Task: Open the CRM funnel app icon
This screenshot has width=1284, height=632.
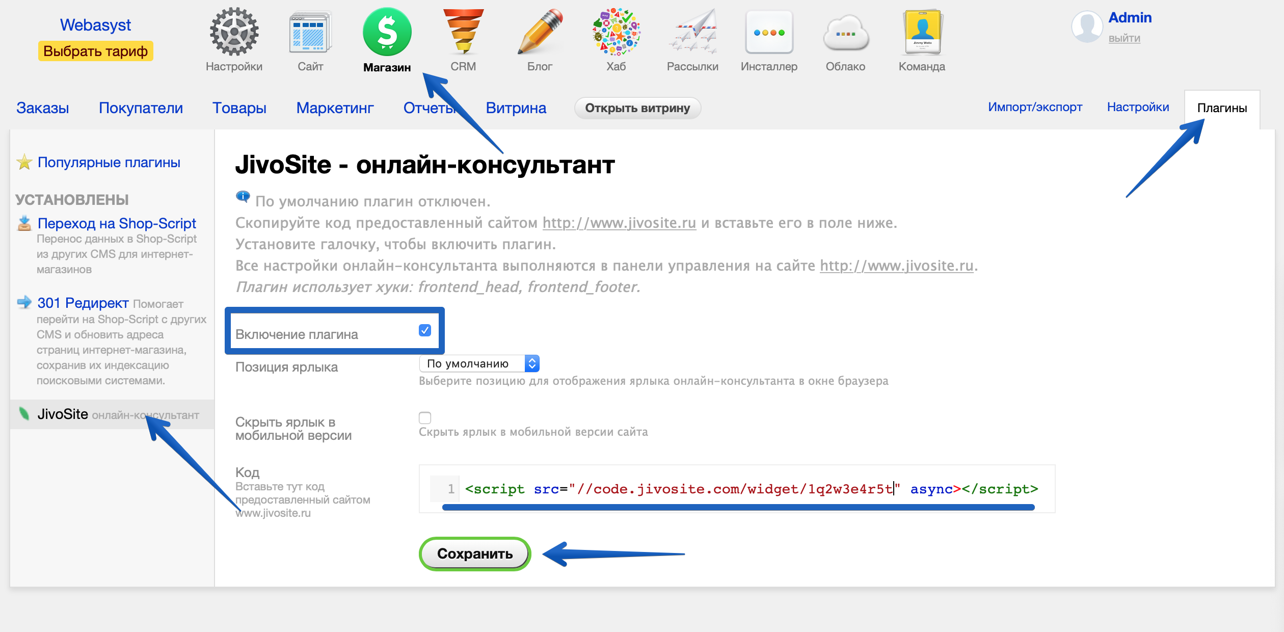Action: 463,32
